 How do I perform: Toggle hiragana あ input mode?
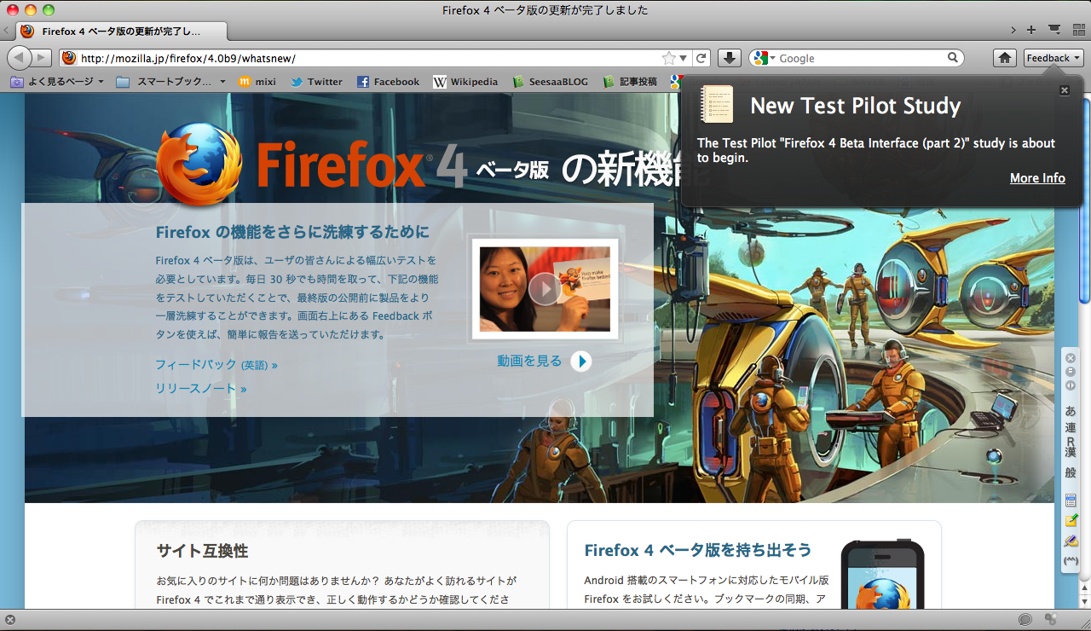1071,411
